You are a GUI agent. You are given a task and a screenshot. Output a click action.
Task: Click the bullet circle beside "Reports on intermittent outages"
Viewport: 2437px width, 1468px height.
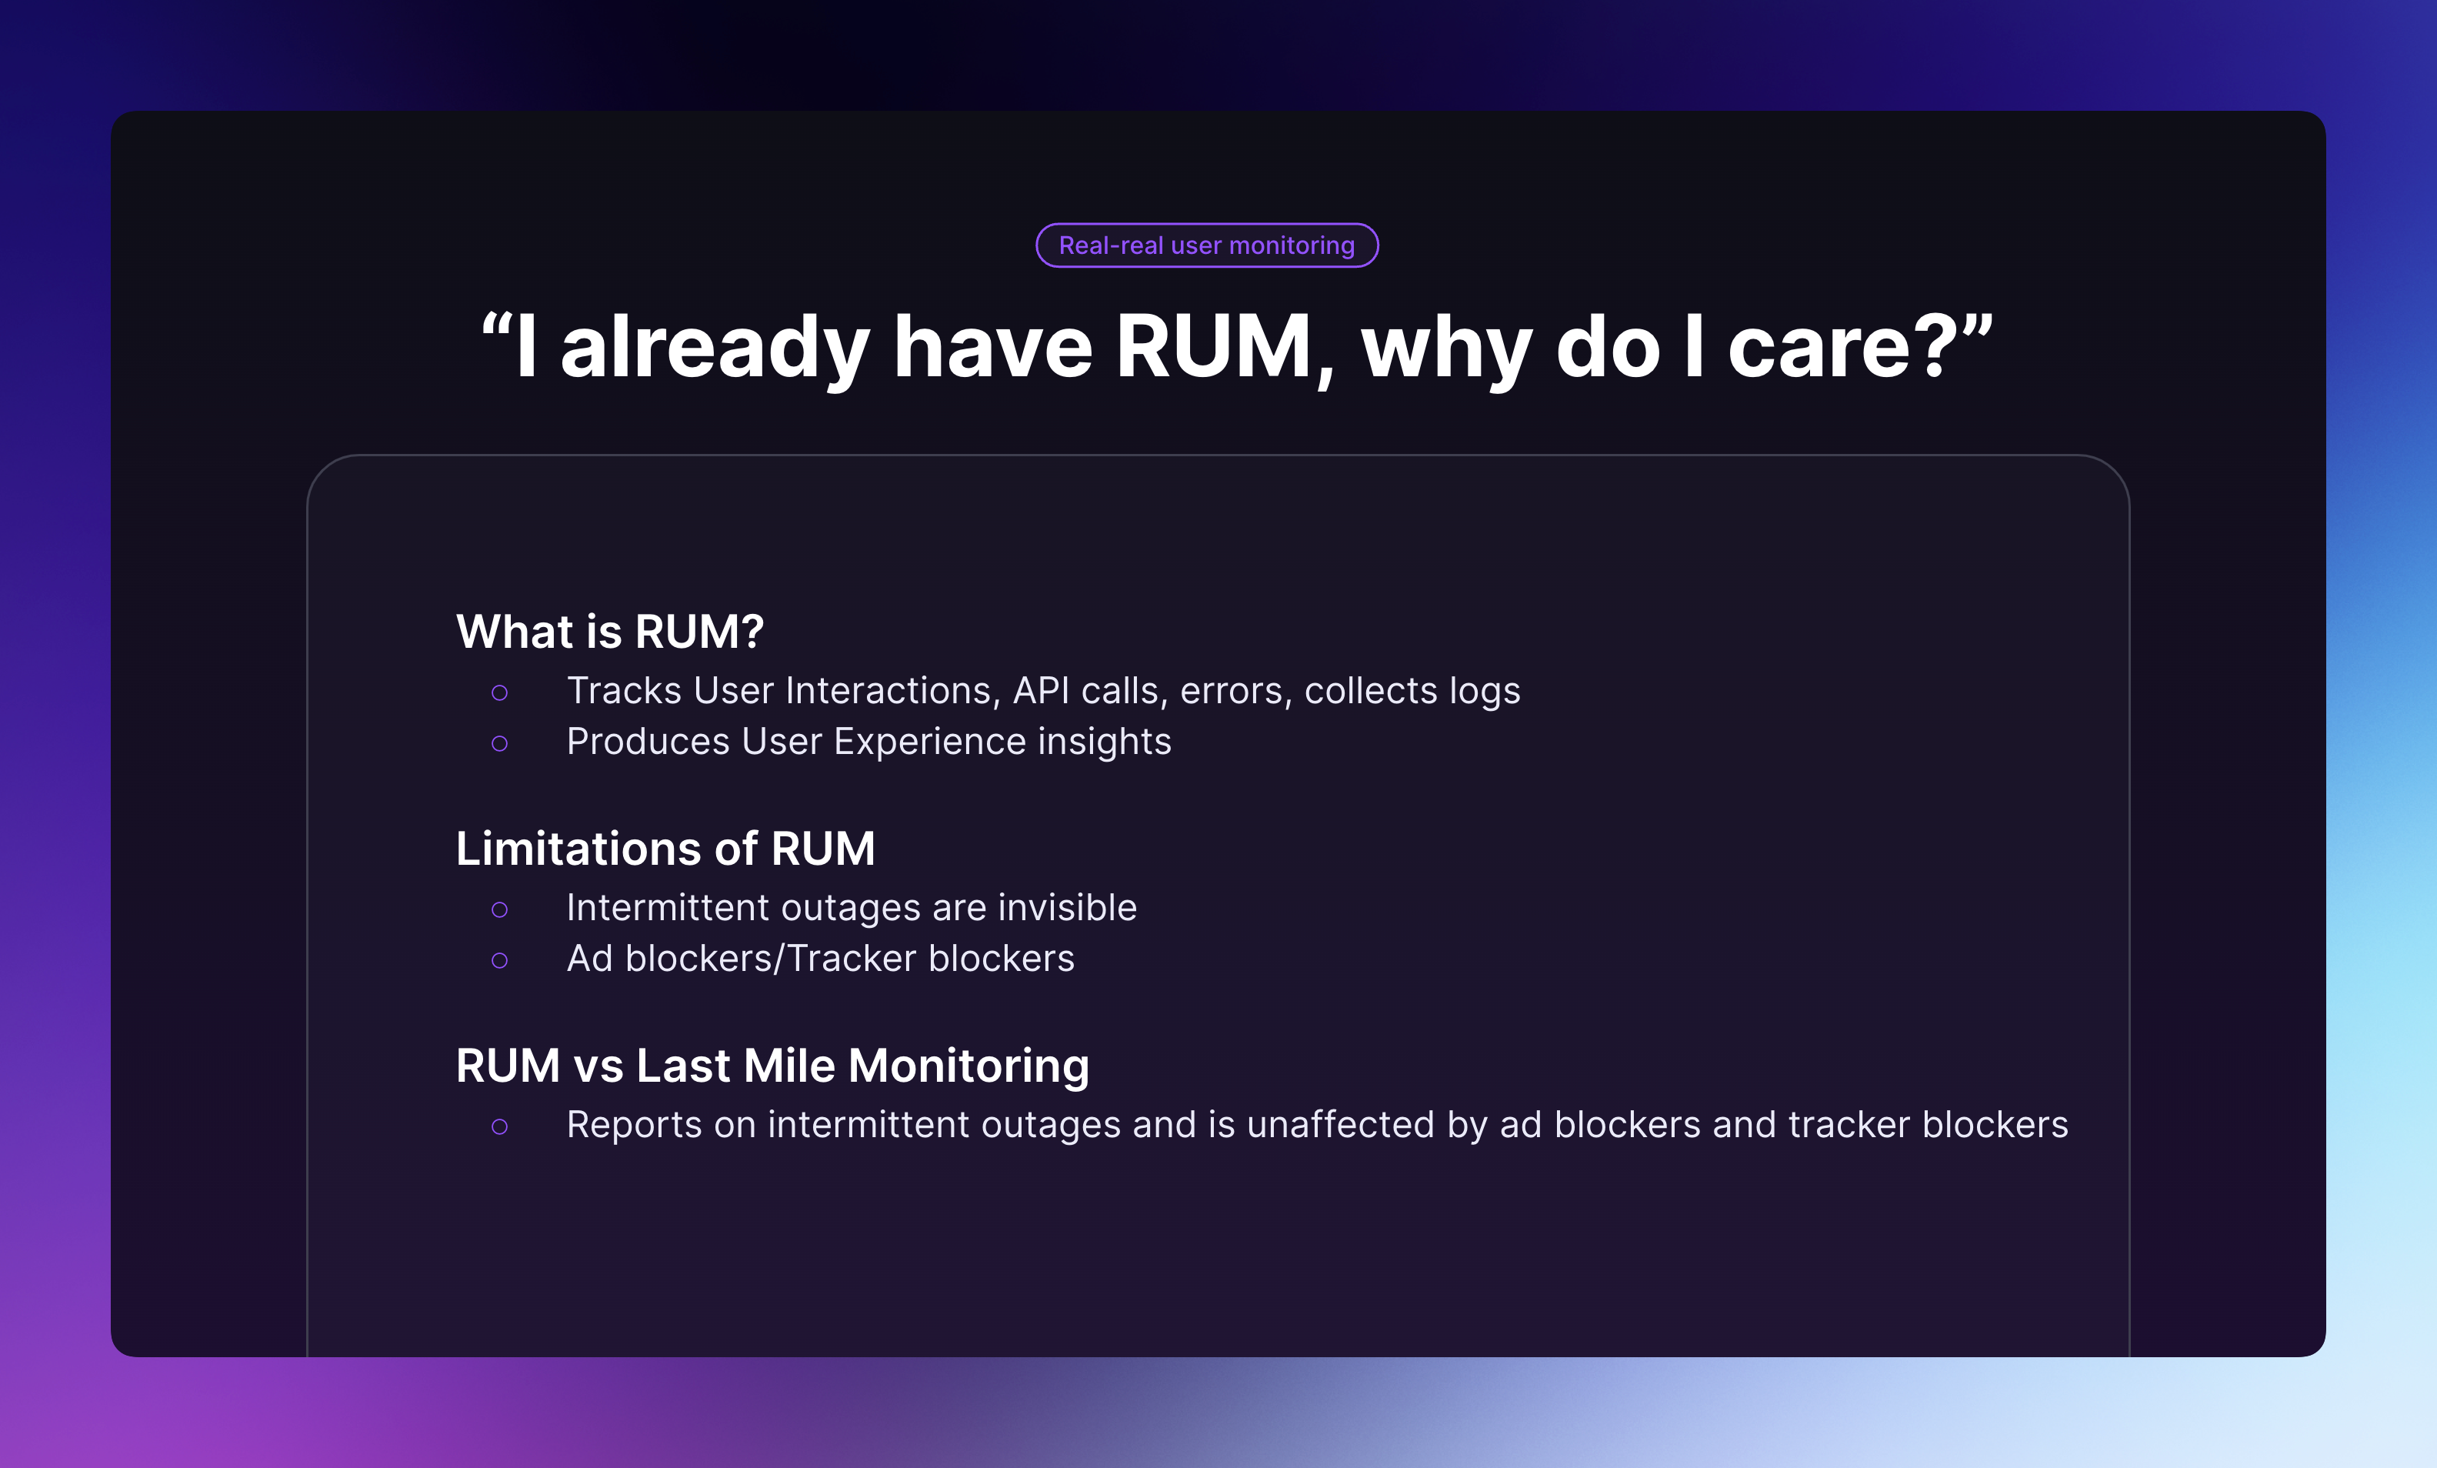click(x=501, y=1126)
